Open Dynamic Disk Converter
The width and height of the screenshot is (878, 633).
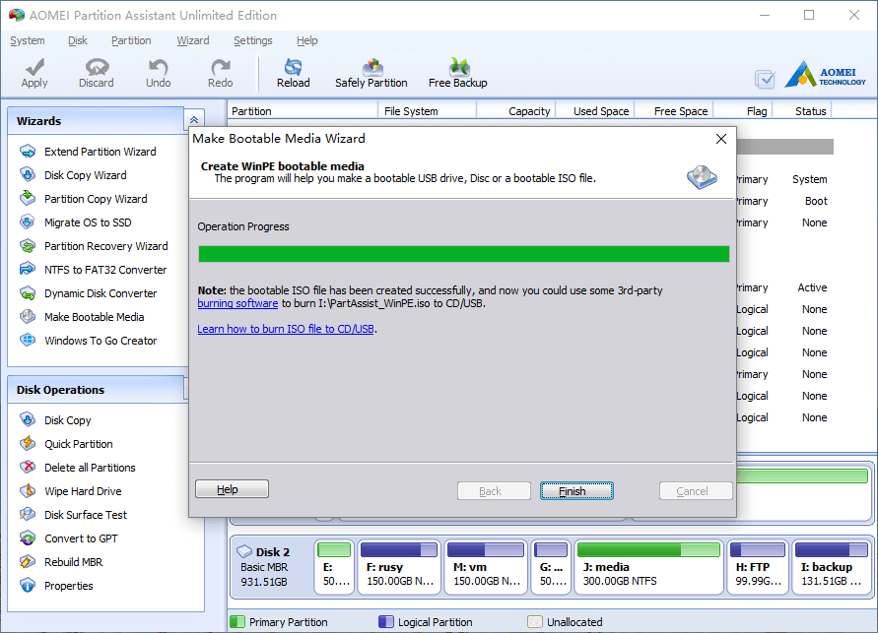[101, 293]
